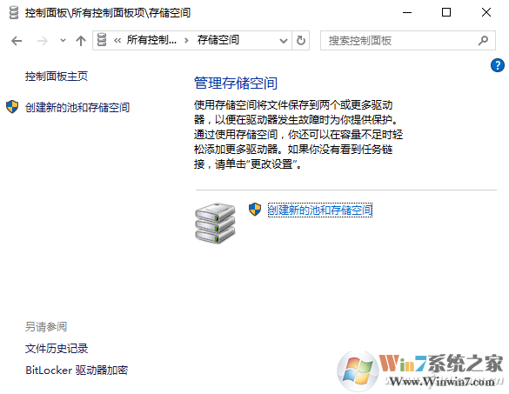
Task: Click the stacked drives storage icon
Action: (215, 223)
